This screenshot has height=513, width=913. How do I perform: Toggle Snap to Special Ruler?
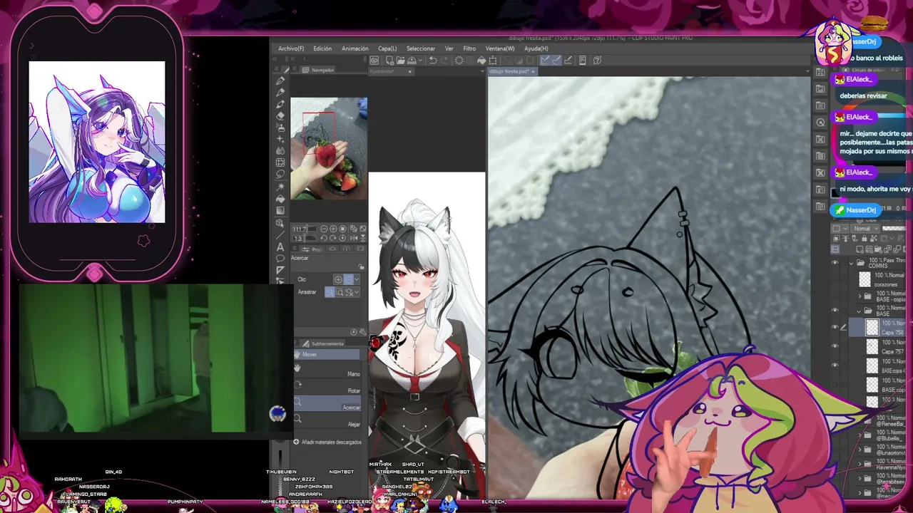point(557,61)
